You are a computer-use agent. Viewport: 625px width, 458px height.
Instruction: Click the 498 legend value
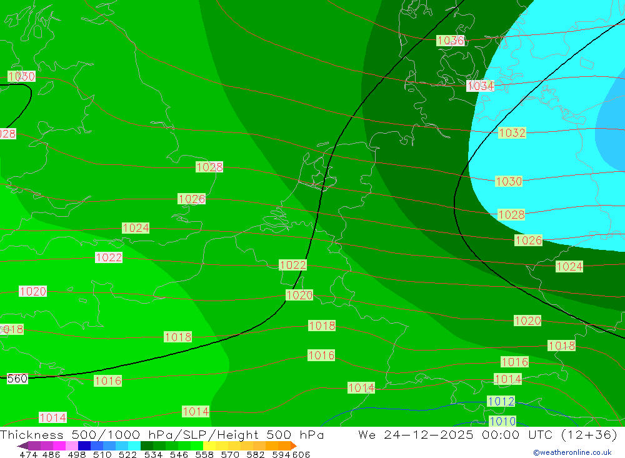(76, 454)
